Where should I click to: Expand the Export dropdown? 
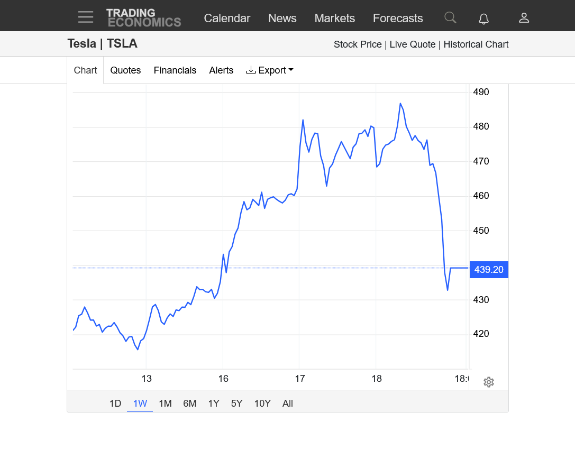tap(270, 70)
